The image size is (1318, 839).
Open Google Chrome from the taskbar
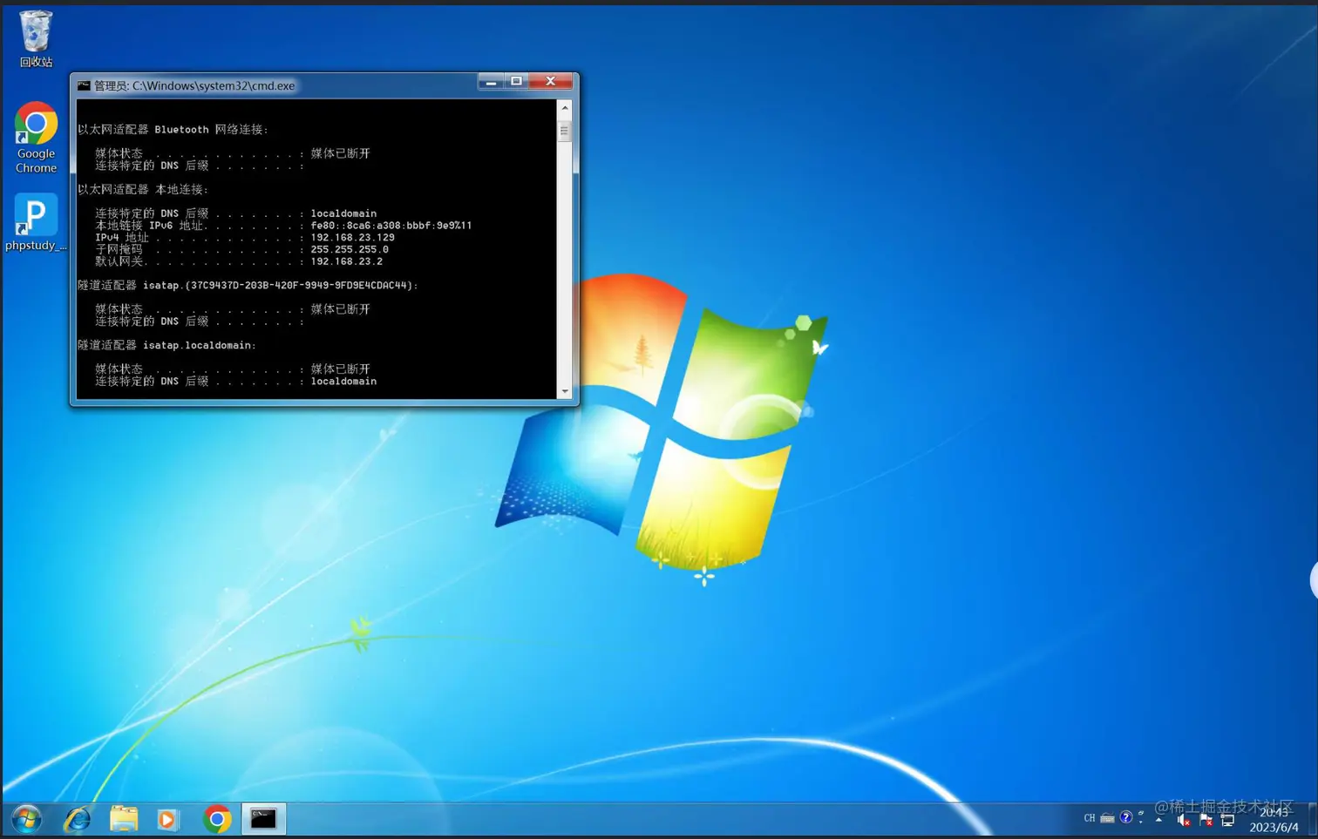click(x=217, y=819)
